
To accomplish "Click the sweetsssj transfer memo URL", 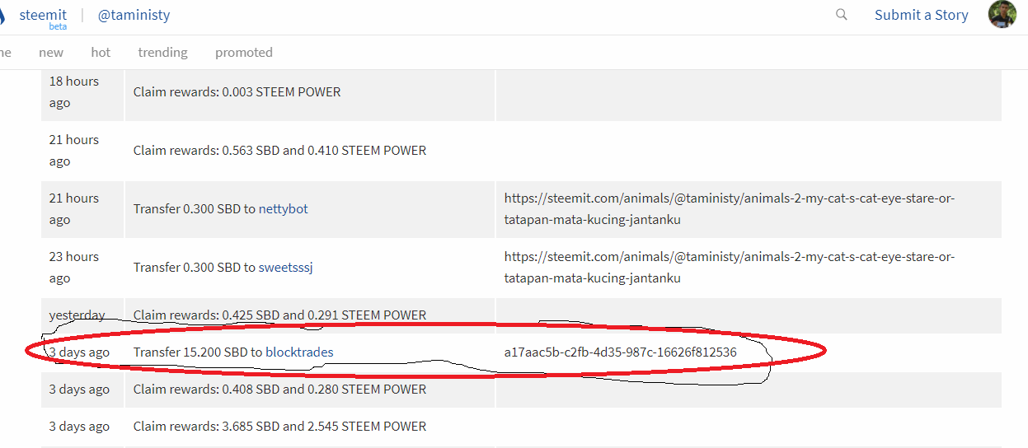I will pos(730,268).
